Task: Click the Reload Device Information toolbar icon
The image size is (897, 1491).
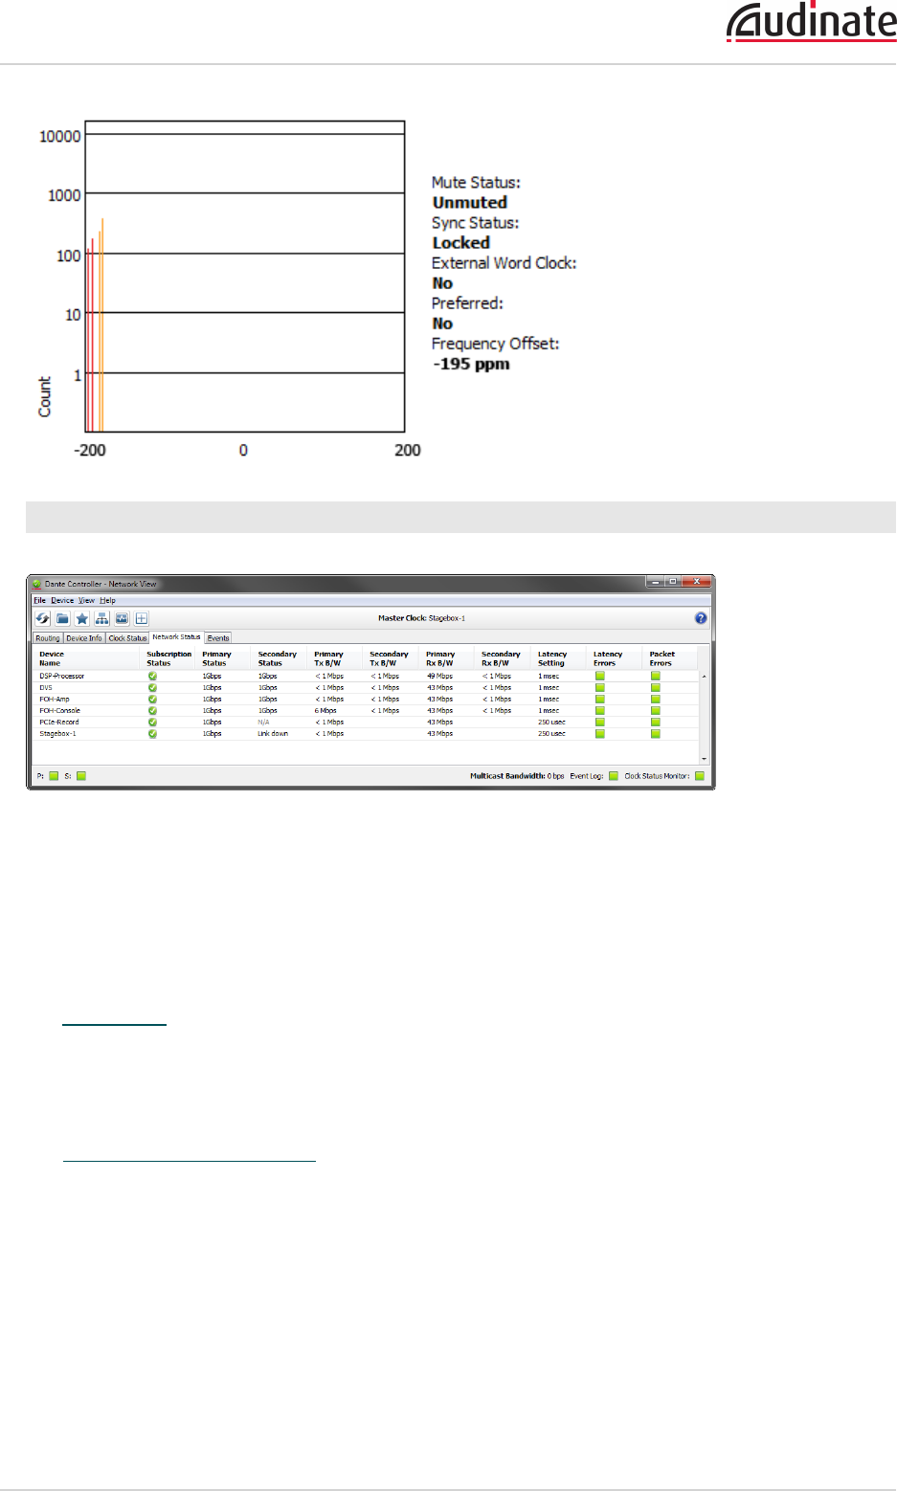Action: (x=42, y=618)
